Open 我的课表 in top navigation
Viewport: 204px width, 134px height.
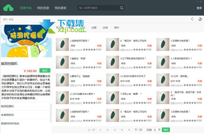click(61, 8)
